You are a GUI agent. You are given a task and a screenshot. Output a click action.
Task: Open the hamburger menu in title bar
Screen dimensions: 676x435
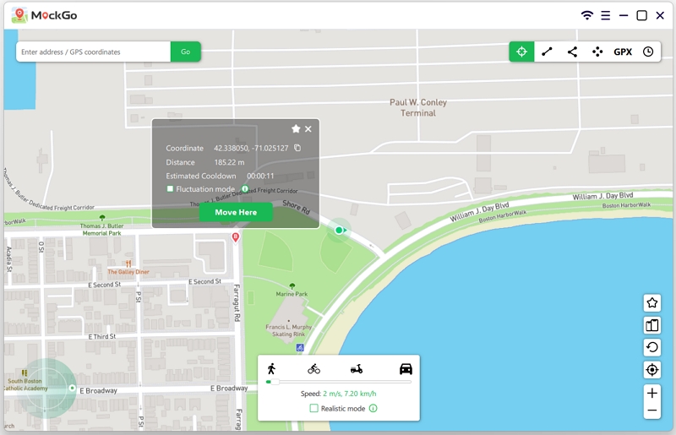[x=605, y=15]
